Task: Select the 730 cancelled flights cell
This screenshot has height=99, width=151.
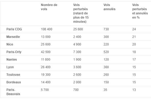Action: pyautogui.click(x=106, y=29)
